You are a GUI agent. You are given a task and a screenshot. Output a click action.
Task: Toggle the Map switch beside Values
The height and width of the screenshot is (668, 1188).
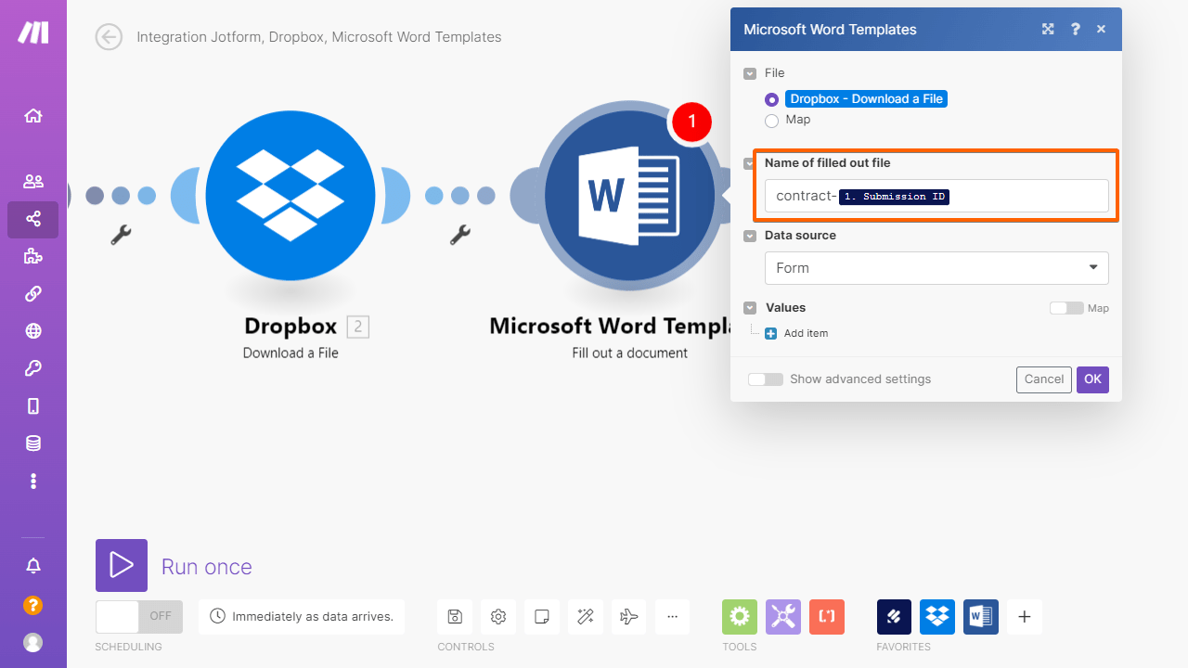pos(1066,308)
